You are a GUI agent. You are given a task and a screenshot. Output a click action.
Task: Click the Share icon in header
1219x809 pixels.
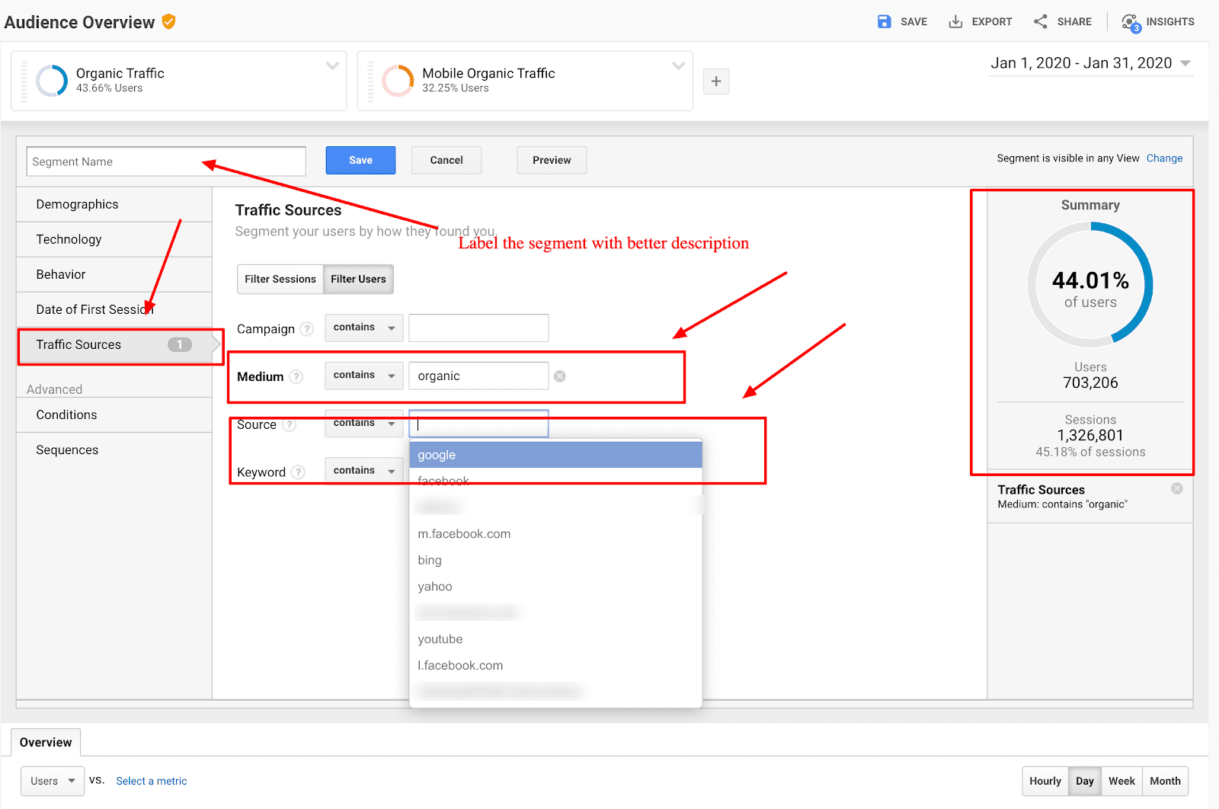(x=1041, y=21)
